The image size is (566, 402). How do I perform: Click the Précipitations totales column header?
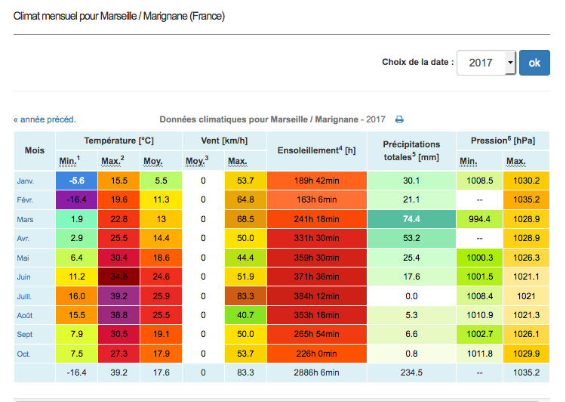click(x=411, y=150)
